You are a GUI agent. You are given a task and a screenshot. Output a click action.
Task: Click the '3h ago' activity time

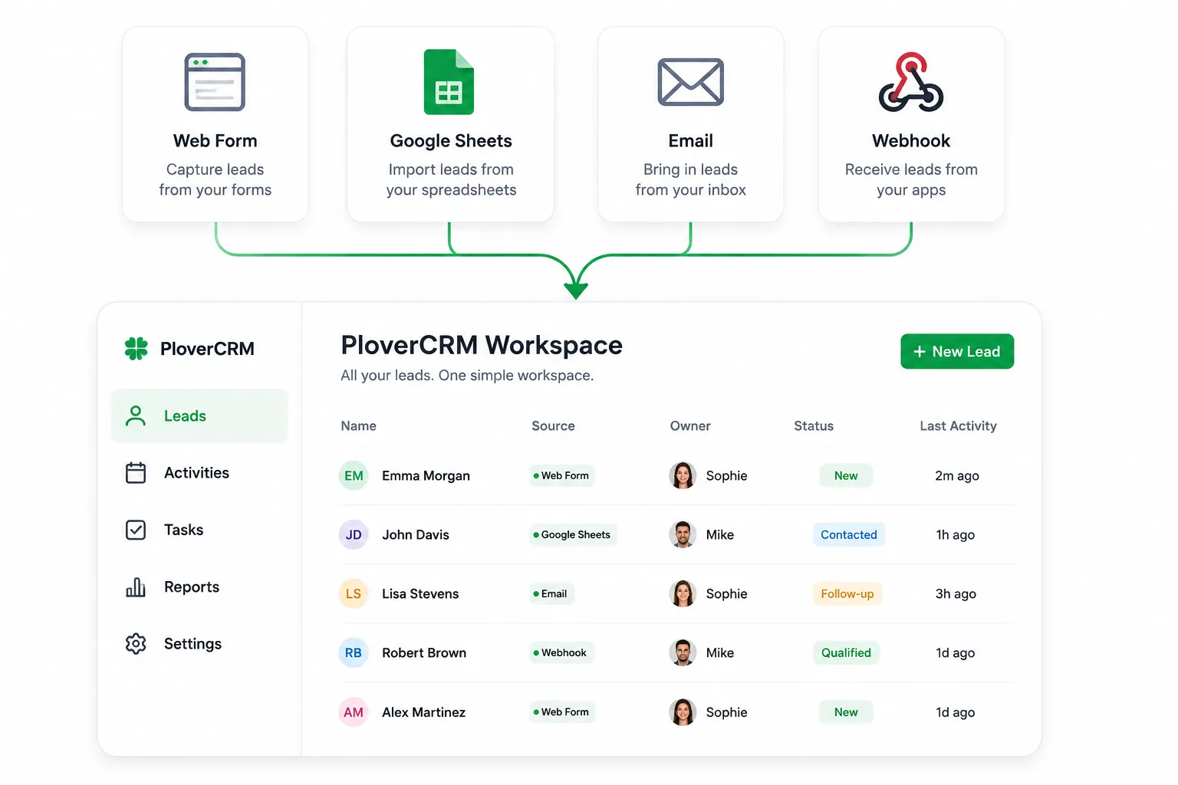[x=956, y=594]
